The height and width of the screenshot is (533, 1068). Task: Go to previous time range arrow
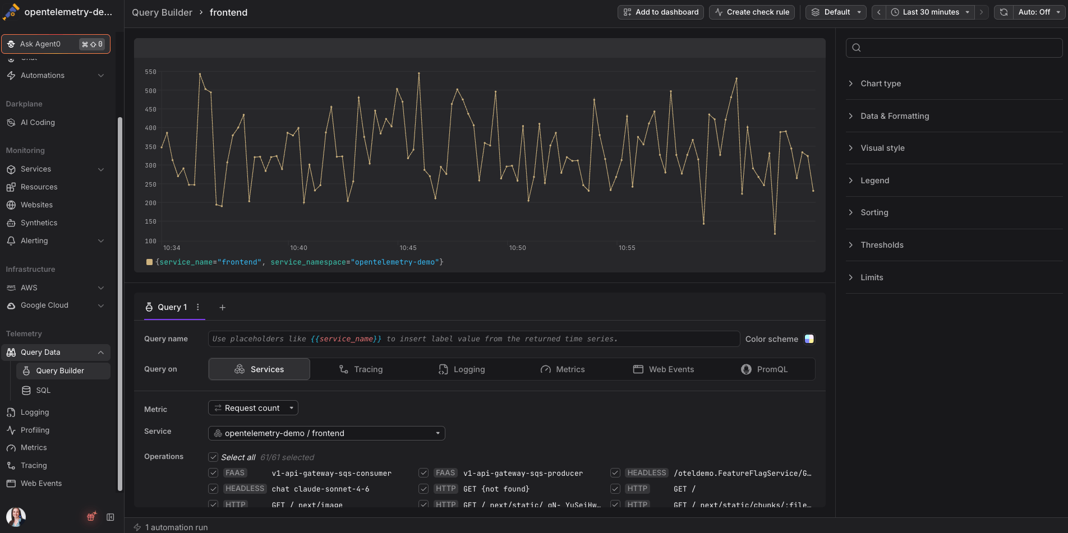[879, 12]
